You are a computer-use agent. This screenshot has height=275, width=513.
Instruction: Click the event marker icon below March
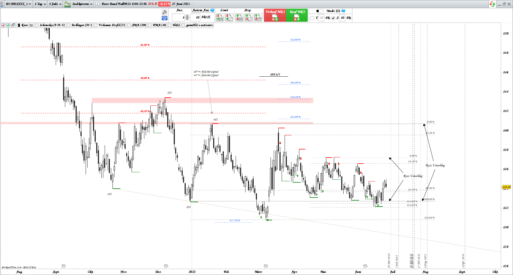pyautogui.click(x=266, y=266)
